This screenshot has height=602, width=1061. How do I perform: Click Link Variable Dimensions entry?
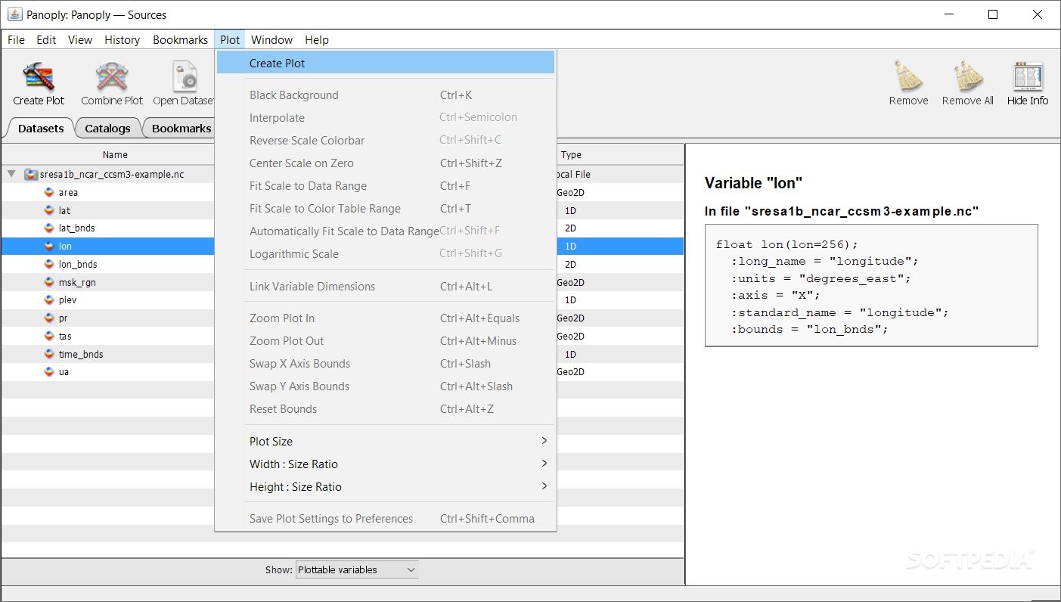386,287
